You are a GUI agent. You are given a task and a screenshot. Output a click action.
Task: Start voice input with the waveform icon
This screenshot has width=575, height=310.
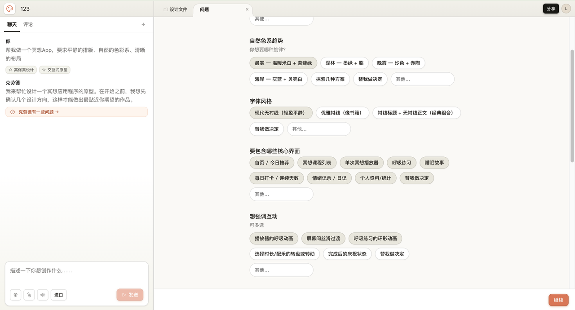click(x=43, y=295)
